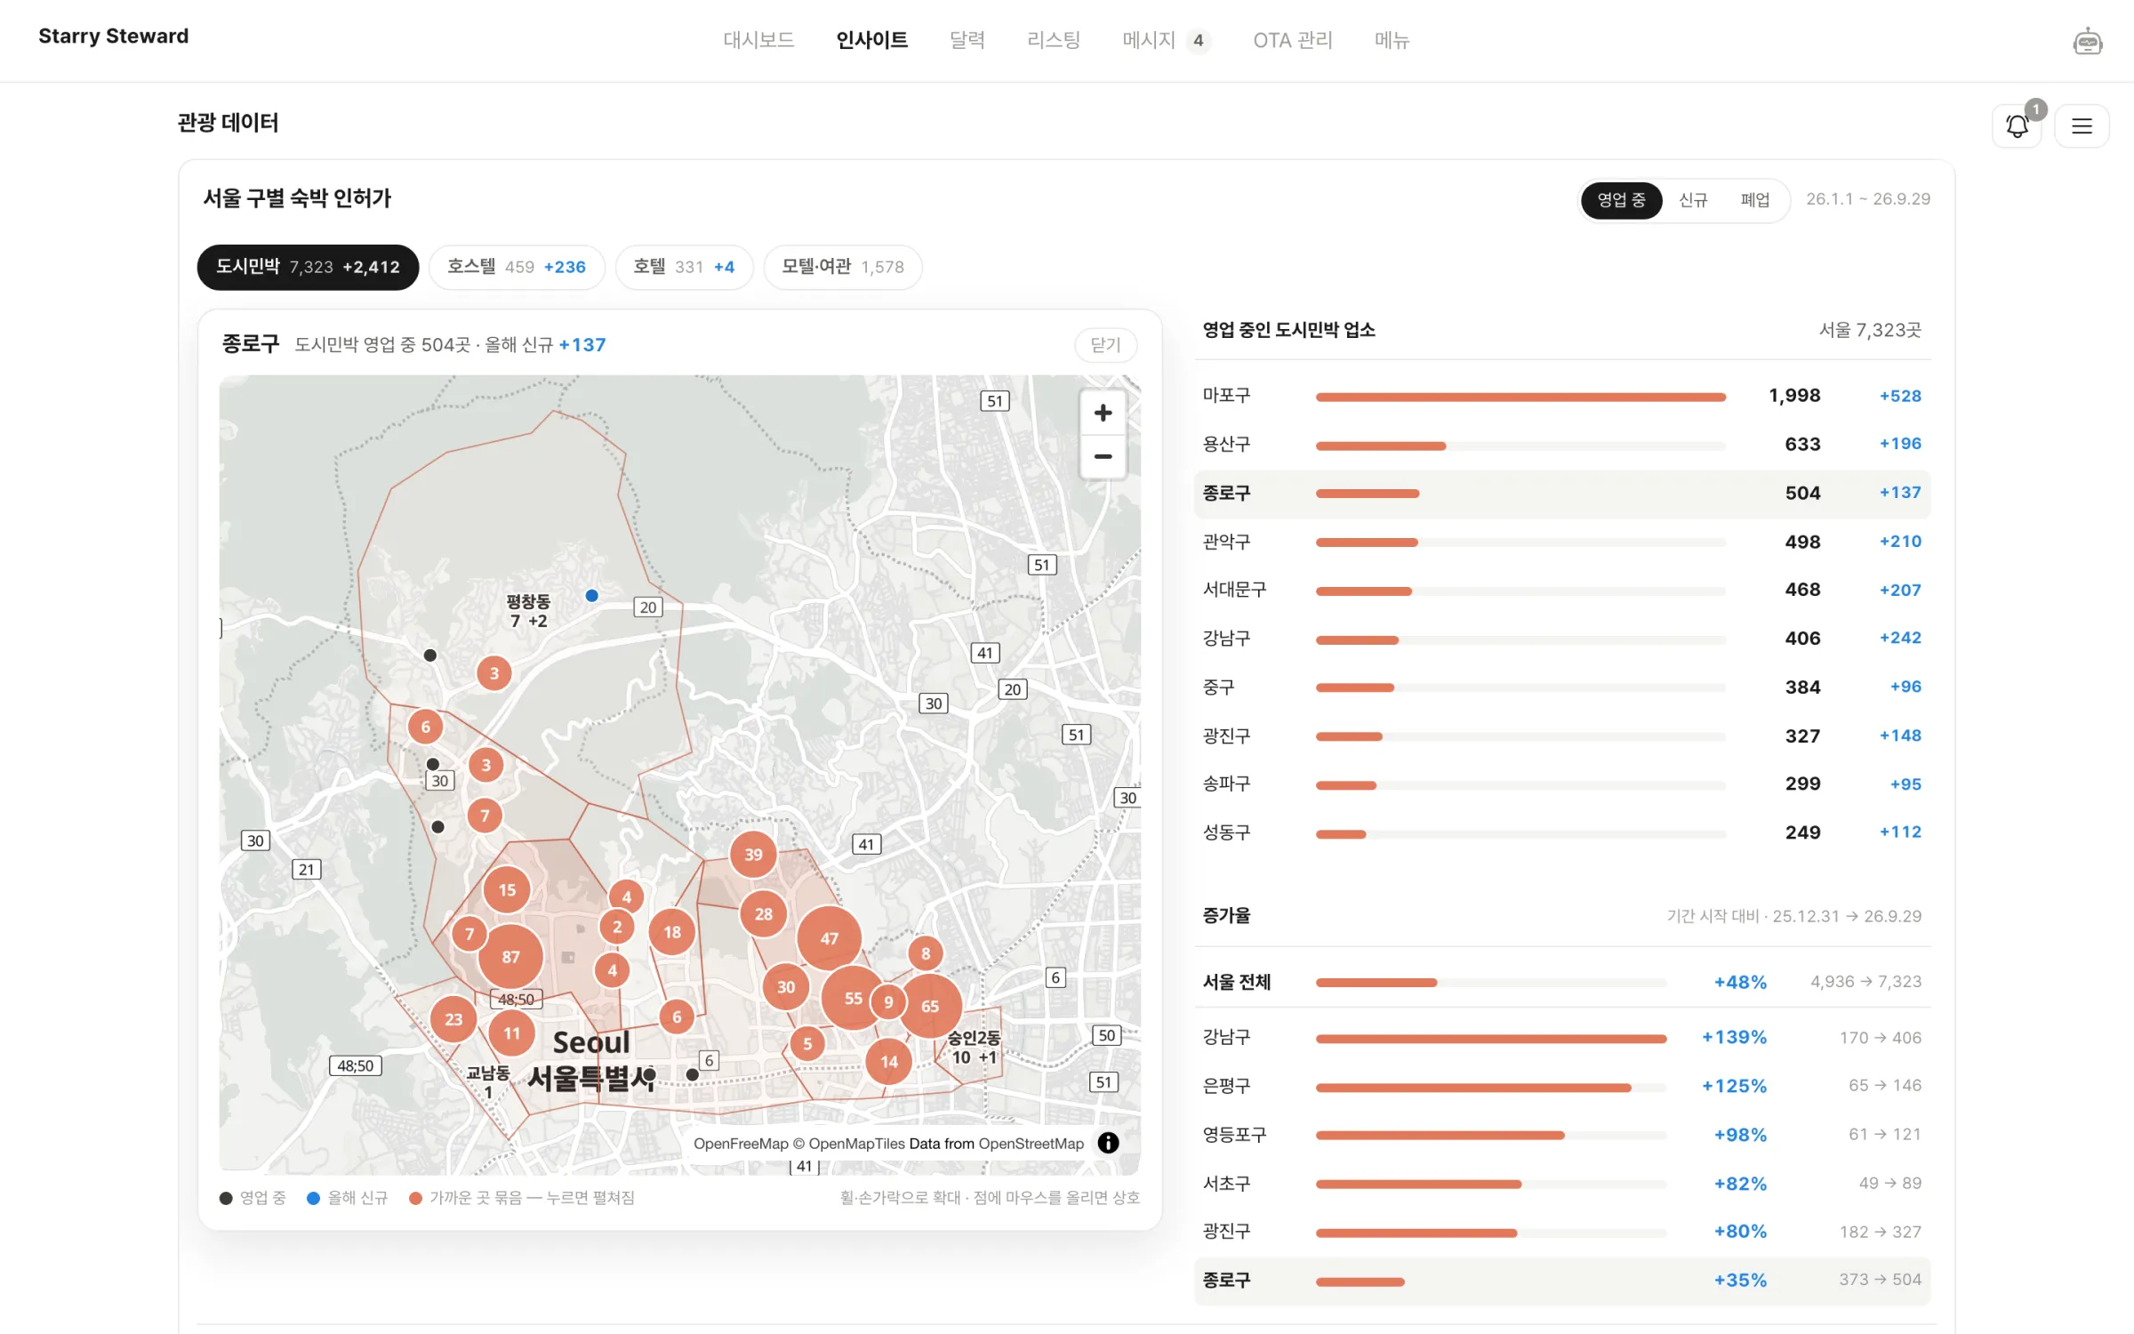Select the 호텔 category chip
2134x1334 pixels.
point(684,267)
